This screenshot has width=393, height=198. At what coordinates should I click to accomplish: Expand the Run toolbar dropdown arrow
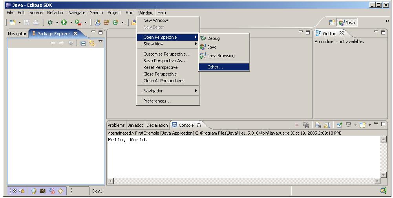tap(71, 22)
